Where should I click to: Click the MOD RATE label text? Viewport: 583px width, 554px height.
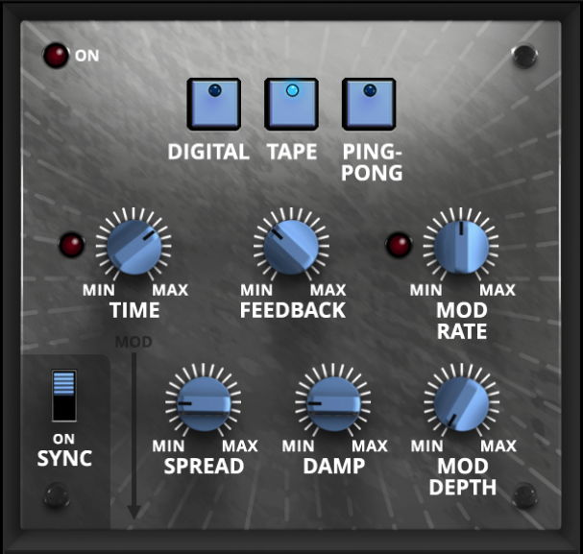point(462,321)
